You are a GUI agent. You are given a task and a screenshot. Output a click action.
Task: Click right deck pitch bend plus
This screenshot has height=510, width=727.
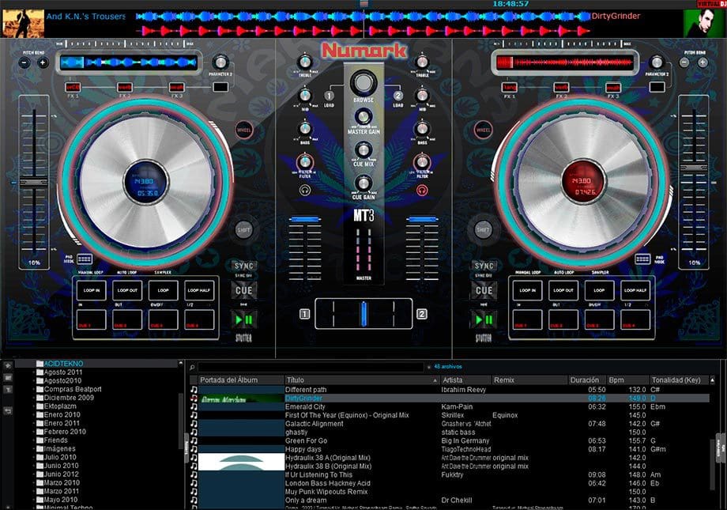(x=703, y=62)
